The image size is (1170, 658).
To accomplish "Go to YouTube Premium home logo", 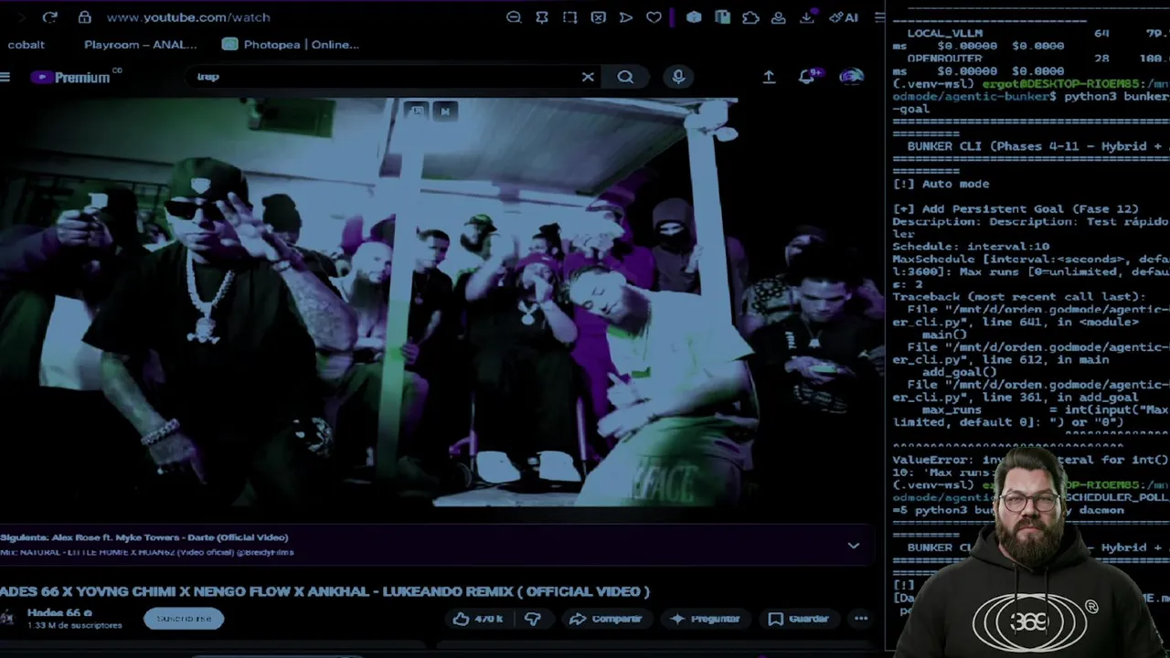I will pyautogui.click(x=77, y=77).
